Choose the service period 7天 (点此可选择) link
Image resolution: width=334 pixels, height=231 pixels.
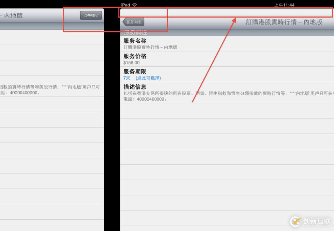(x=142, y=78)
